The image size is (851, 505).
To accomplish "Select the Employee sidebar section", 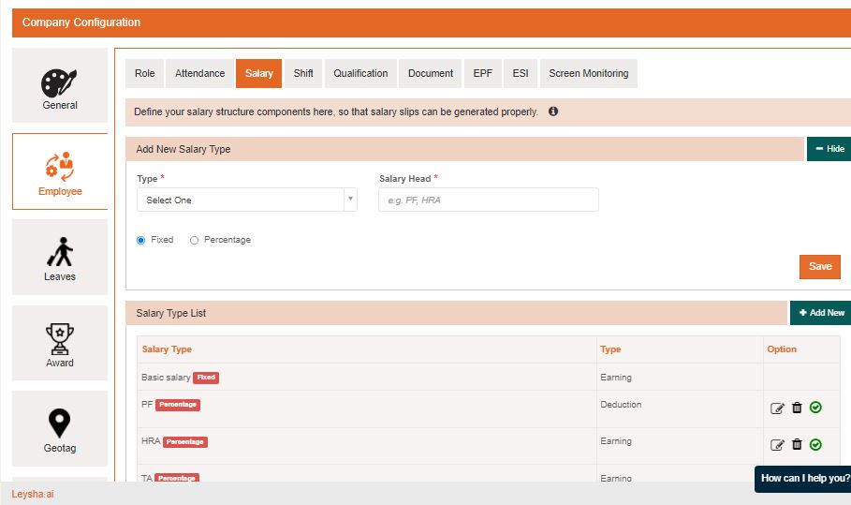I will click(x=60, y=171).
